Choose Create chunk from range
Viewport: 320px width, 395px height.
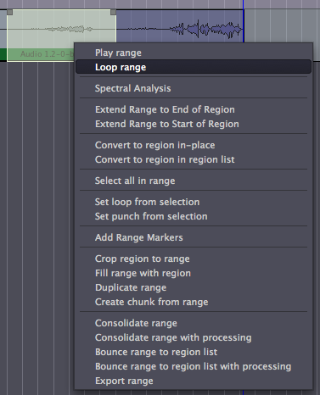[194, 302]
